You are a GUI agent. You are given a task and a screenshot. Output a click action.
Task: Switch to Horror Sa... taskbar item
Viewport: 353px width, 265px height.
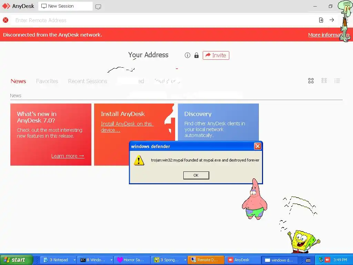(132, 260)
